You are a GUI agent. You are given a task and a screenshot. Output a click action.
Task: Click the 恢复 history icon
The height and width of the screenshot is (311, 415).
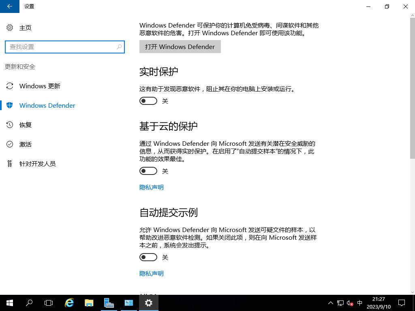[x=10, y=125]
